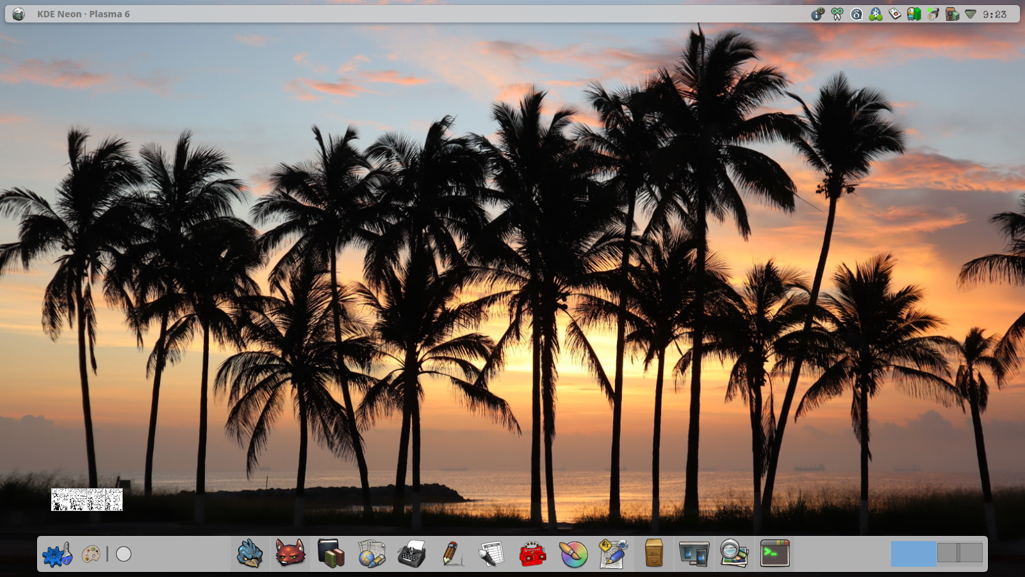
Task: Launch the typewriter application
Action: [x=411, y=553]
